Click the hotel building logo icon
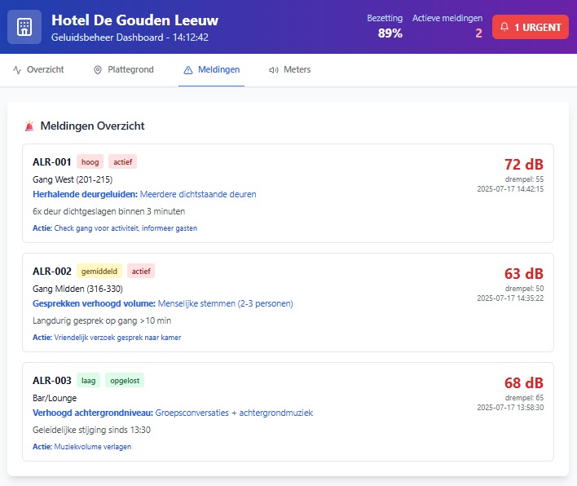This screenshot has height=486, width=577. [x=24, y=26]
